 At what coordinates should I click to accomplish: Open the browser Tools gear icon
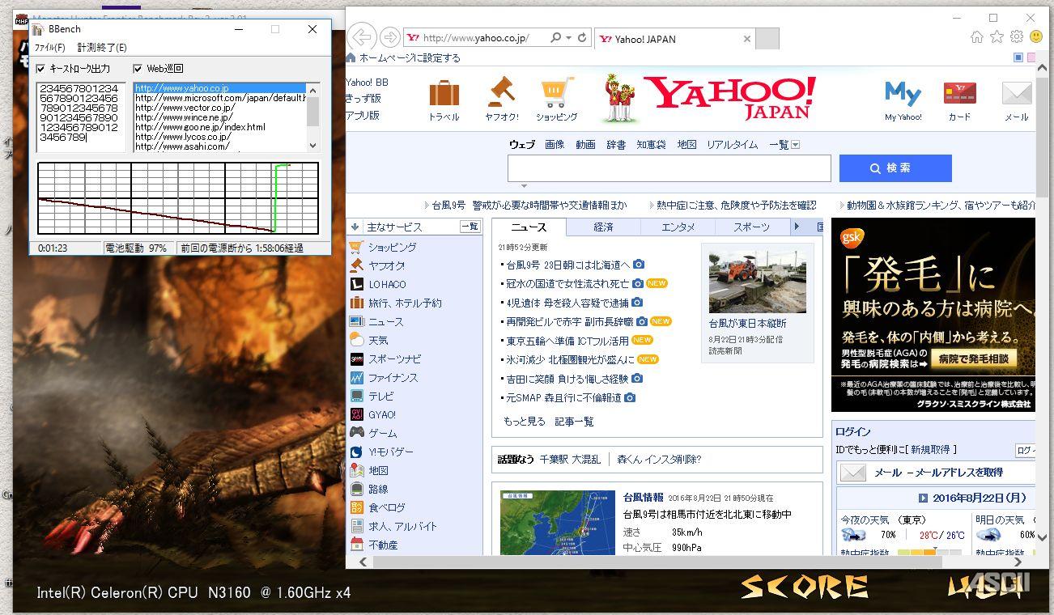tap(1017, 37)
